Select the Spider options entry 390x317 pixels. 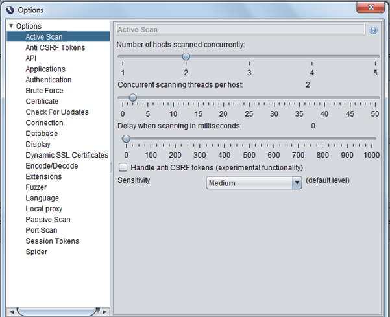click(x=36, y=252)
